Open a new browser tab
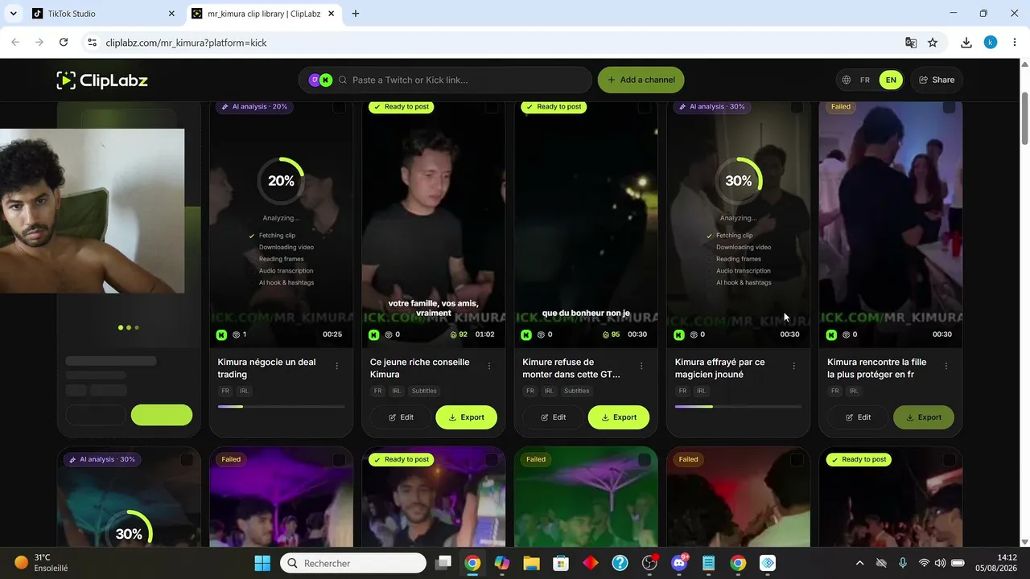The width and height of the screenshot is (1030, 579). click(x=356, y=14)
